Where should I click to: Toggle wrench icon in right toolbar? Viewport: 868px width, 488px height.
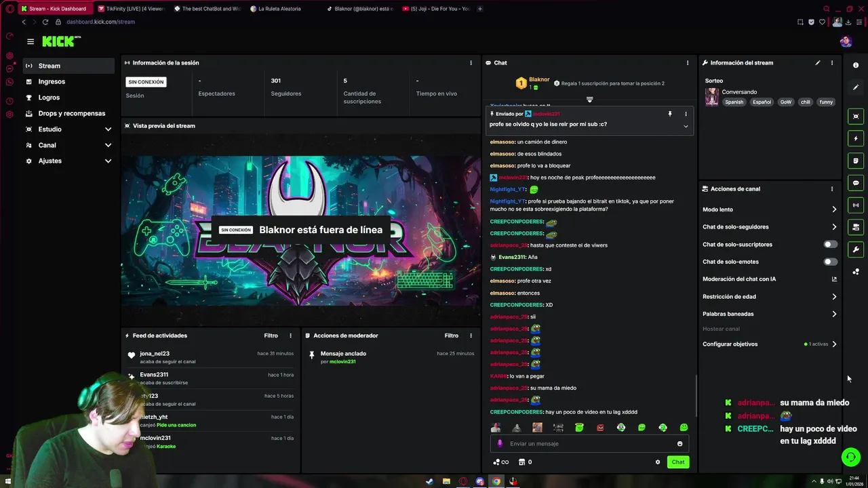(856, 249)
